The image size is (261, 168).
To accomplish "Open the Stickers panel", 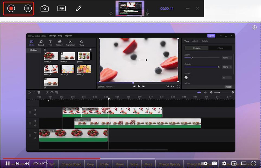I will pos(60,43).
